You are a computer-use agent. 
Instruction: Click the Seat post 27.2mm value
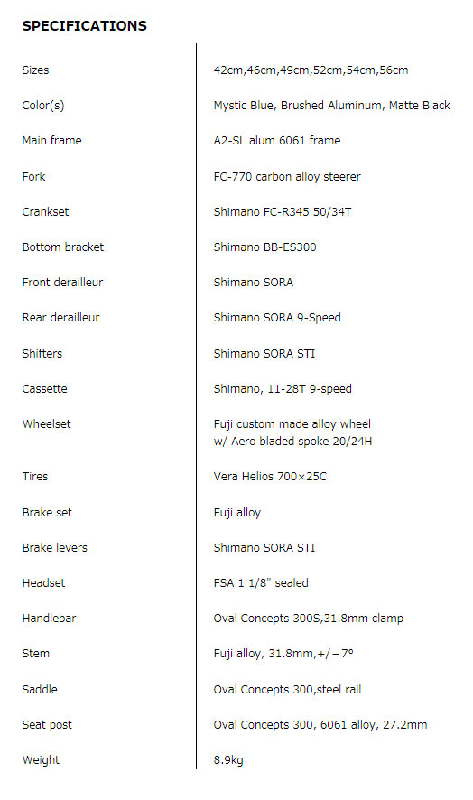click(320, 724)
